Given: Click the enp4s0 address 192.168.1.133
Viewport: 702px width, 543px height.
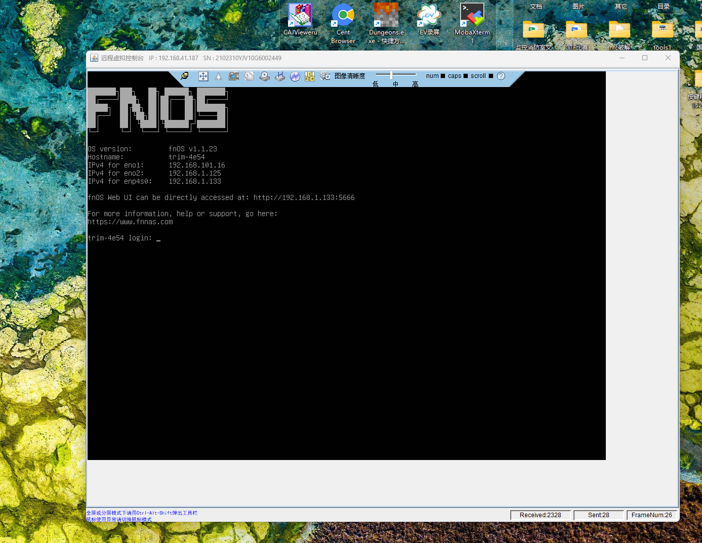Looking at the screenshot, I should tap(195, 181).
